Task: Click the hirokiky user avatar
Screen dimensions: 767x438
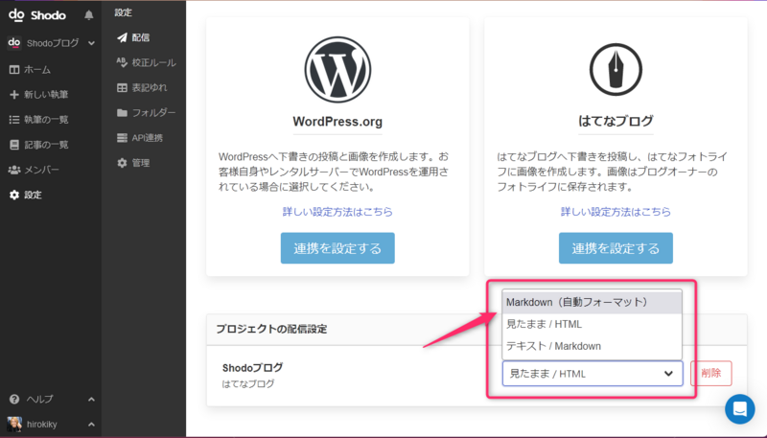Action: [x=14, y=425]
